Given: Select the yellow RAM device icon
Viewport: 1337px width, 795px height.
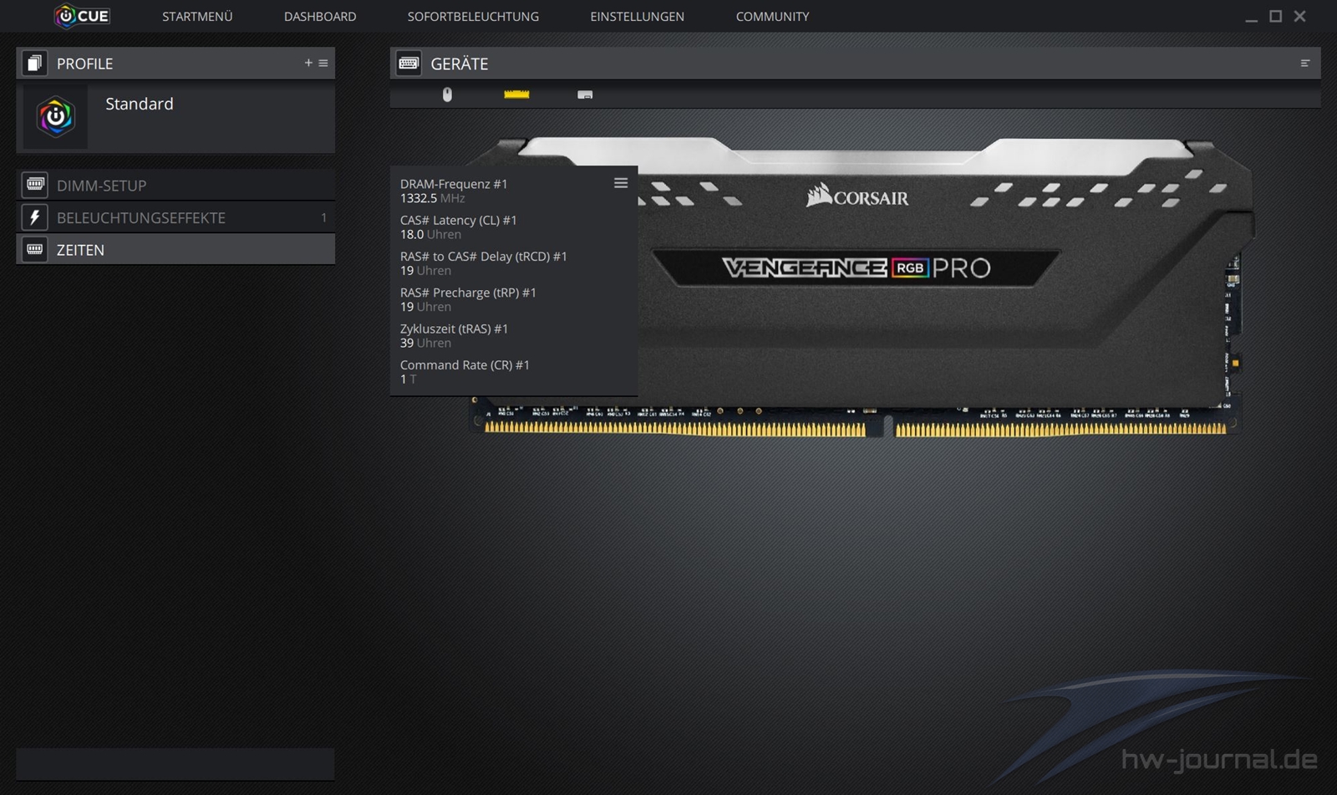Looking at the screenshot, I should pyautogui.click(x=516, y=94).
